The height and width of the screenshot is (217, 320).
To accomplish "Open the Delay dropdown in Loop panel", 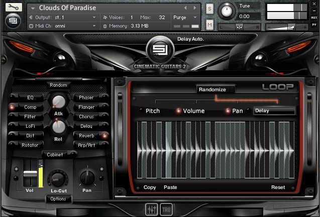I will click(274, 111).
